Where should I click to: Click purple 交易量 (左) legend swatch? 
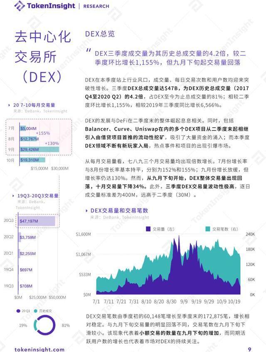148,229
